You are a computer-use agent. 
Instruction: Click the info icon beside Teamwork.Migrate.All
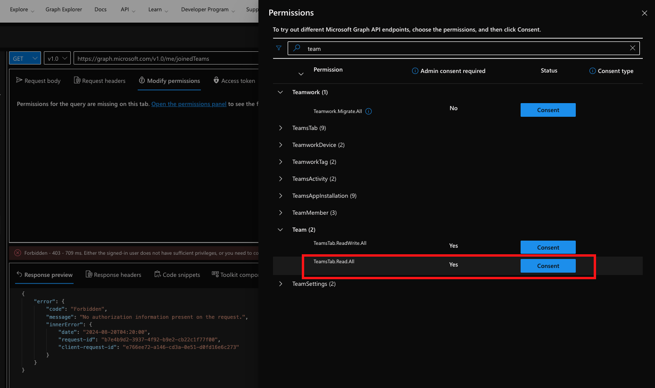coord(368,111)
